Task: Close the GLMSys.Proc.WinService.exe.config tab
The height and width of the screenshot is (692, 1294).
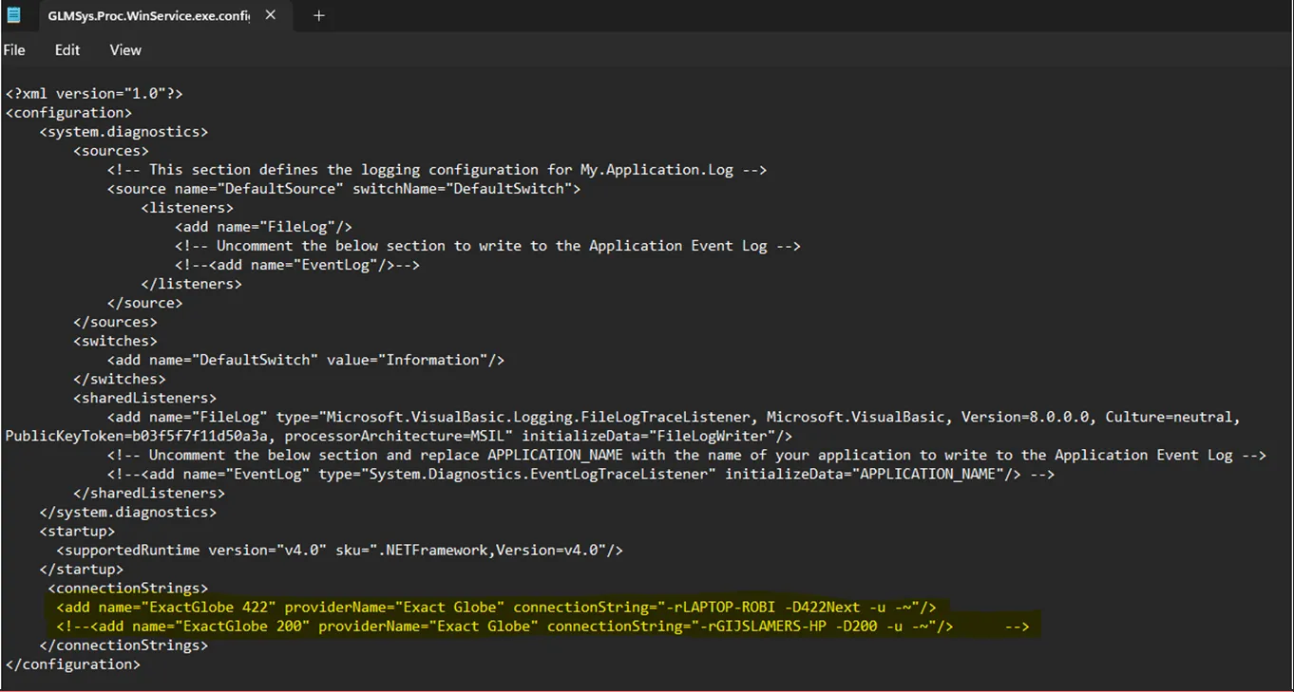Action: [x=271, y=15]
